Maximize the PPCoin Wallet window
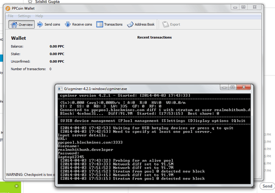This screenshot has width=275, height=193. click(243, 7)
